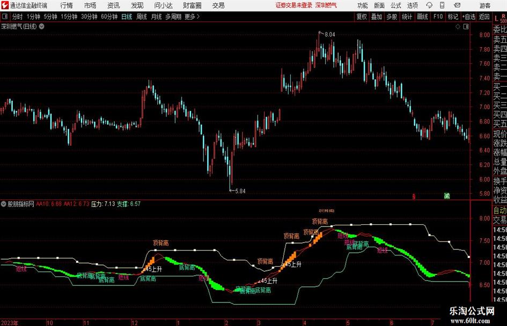507x326 pixels.
Task: Click the 游客 user label
Action: (x=484, y=5)
